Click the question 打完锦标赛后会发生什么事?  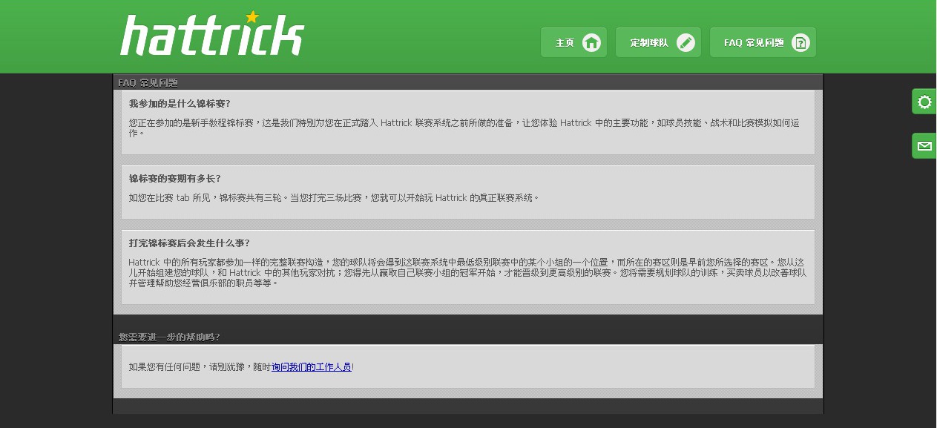(x=189, y=243)
